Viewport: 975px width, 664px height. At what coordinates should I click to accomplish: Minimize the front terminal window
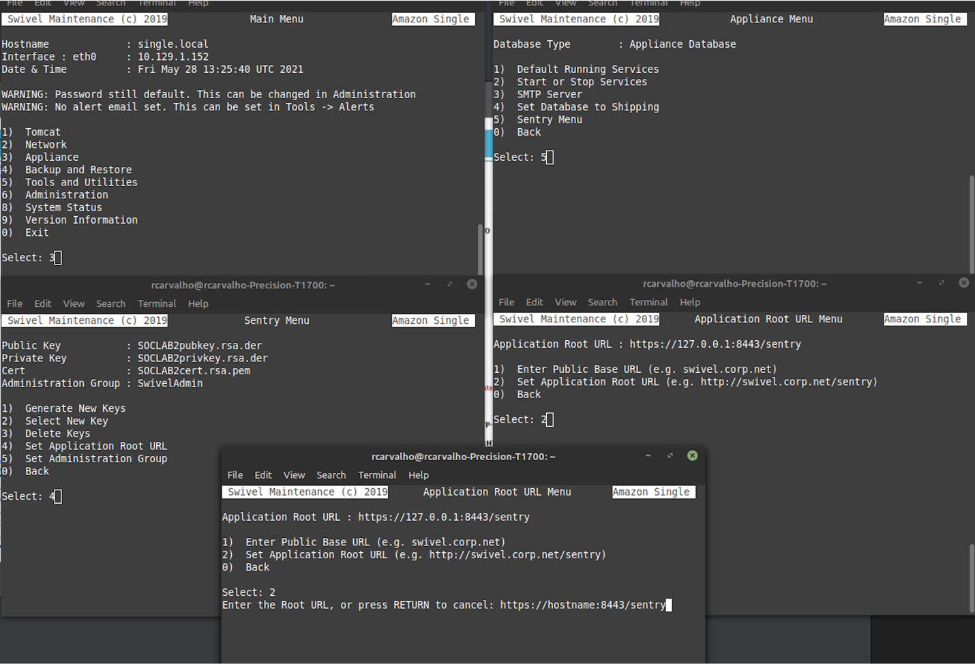pos(648,455)
